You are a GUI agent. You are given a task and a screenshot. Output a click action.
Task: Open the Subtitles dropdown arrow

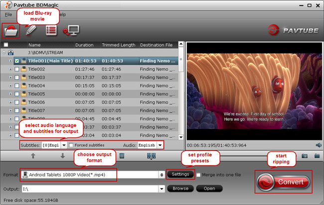tap(64, 145)
